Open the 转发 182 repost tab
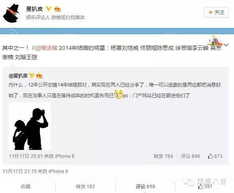This screenshot has height=193, width=234. (x=85, y=187)
